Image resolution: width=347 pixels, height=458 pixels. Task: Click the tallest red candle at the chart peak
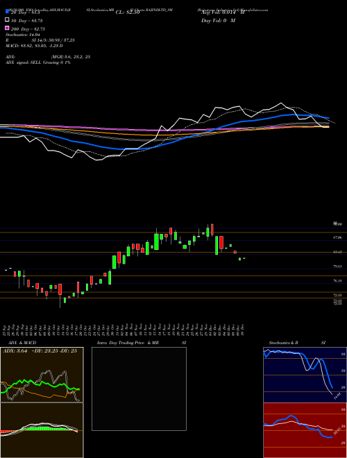tap(212, 230)
